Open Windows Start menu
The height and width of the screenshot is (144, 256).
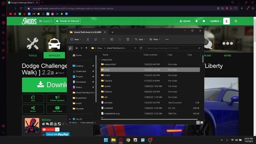[x=106, y=140]
